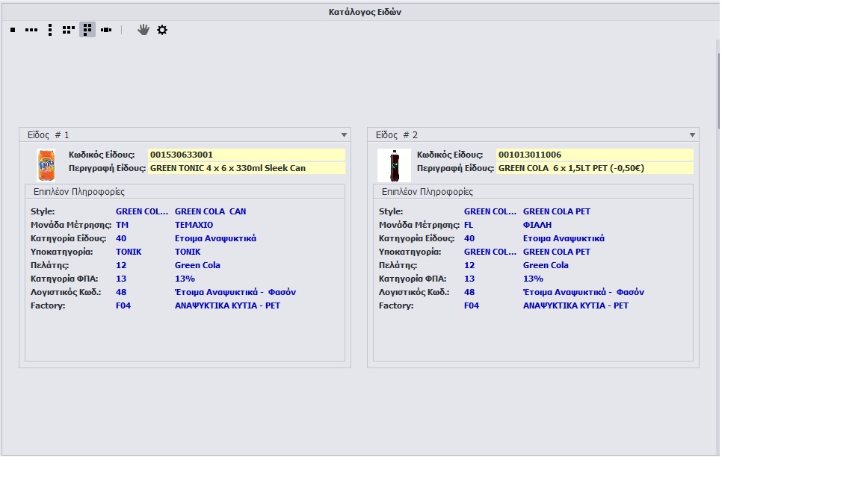Click the Πελάτης label in card 1
Screen dimensions: 861x484
click(x=49, y=265)
